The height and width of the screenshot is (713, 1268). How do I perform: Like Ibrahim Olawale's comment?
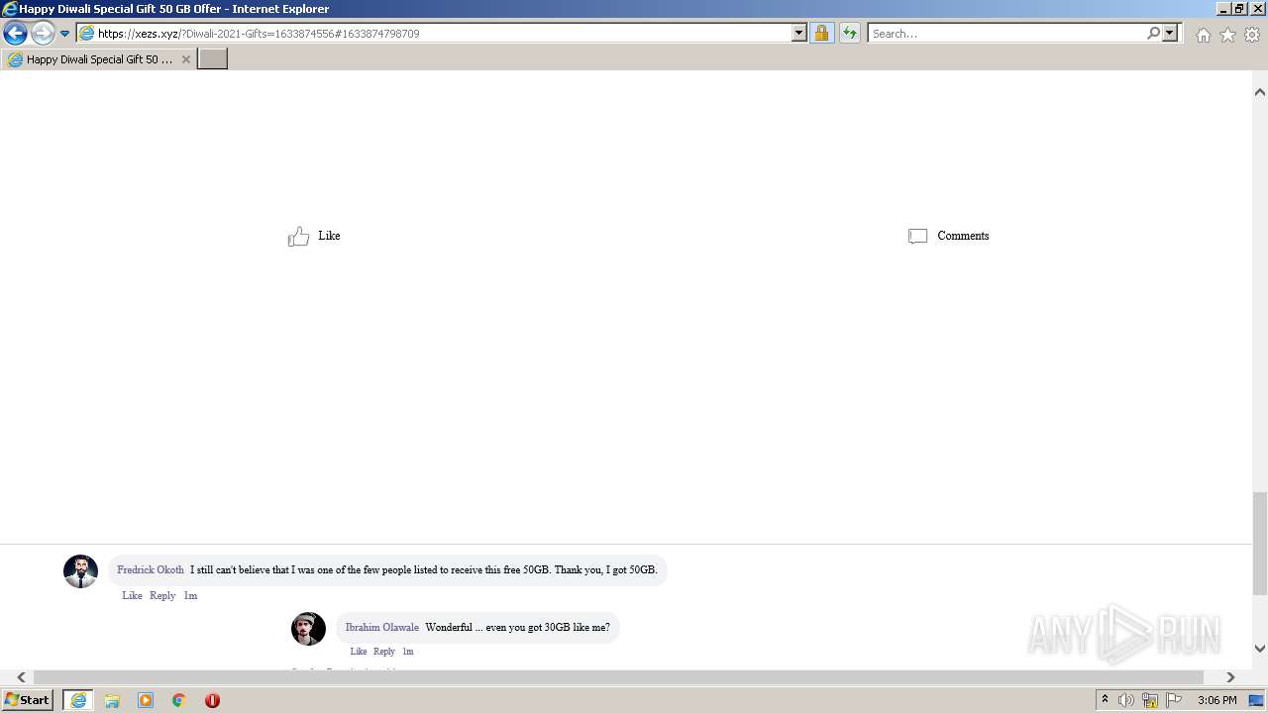(359, 652)
